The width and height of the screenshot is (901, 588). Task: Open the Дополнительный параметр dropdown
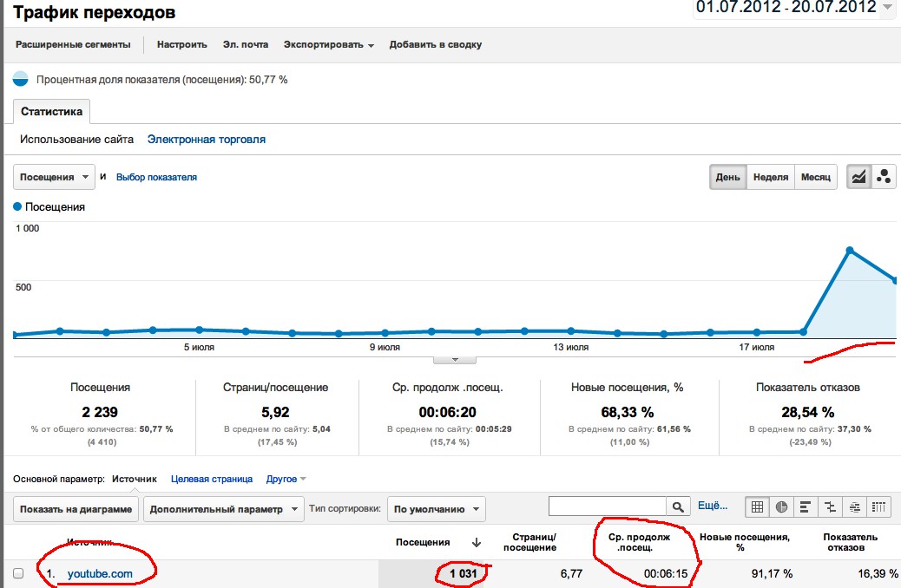coord(224,509)
